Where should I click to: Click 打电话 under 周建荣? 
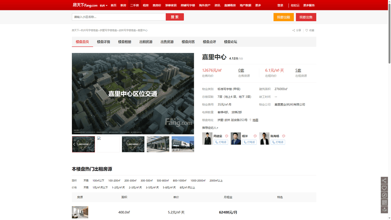pyautogui.click(x=221, y=142)
